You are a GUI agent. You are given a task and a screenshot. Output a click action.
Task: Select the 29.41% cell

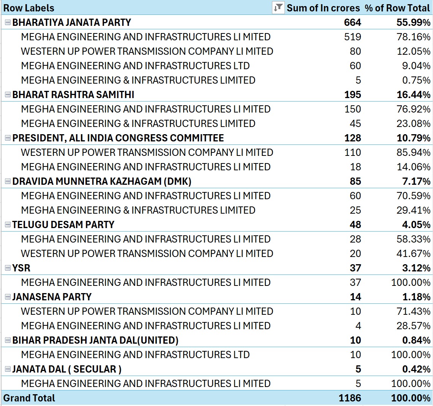[413, 210]
